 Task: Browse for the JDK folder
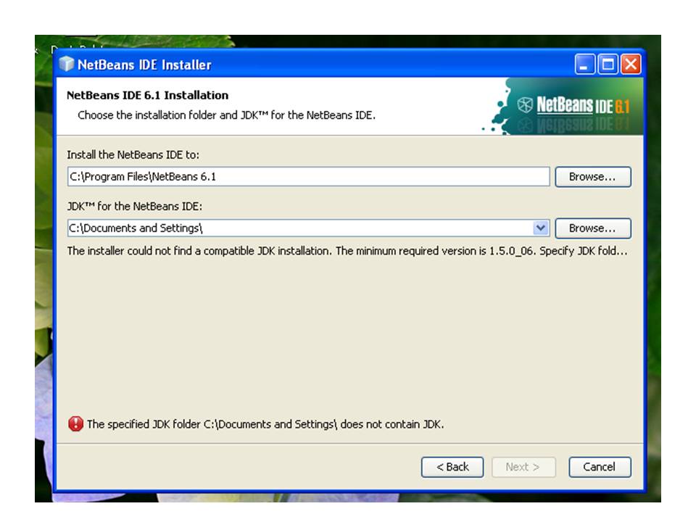point(592,228)
